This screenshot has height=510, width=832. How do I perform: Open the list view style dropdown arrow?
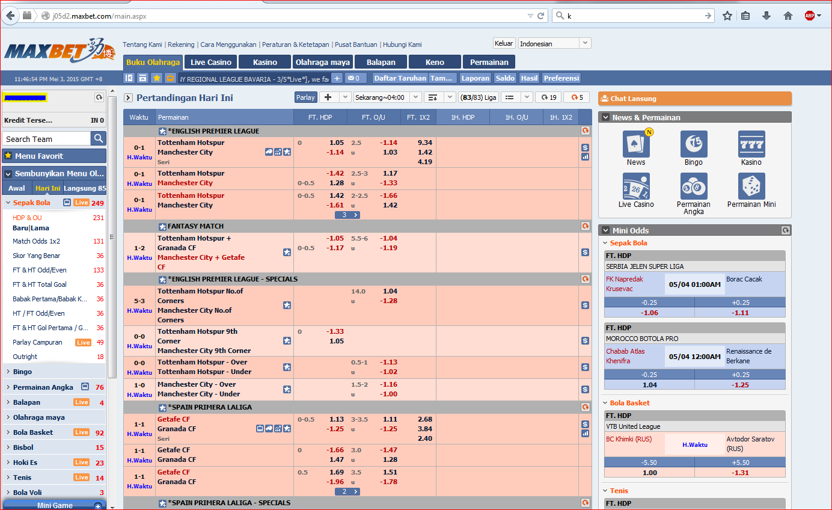pyautogui.click(x=527, y=97)
